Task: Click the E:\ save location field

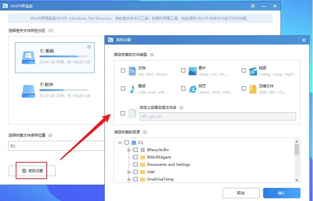Action: pyautogui.click(x=56, y=146)
